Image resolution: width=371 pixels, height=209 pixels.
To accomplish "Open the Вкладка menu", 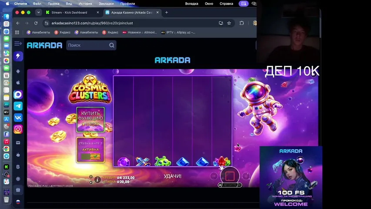I will (191, 3).
